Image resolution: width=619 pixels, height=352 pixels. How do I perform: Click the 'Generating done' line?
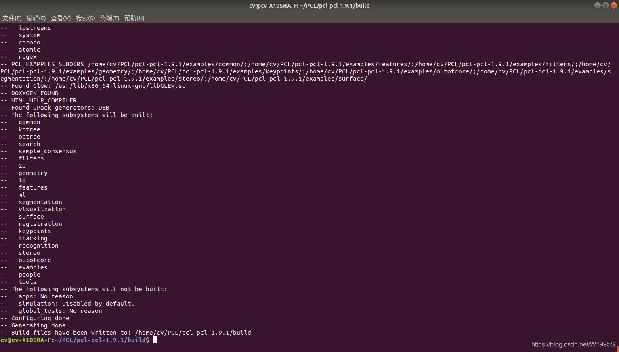(33, 325)
